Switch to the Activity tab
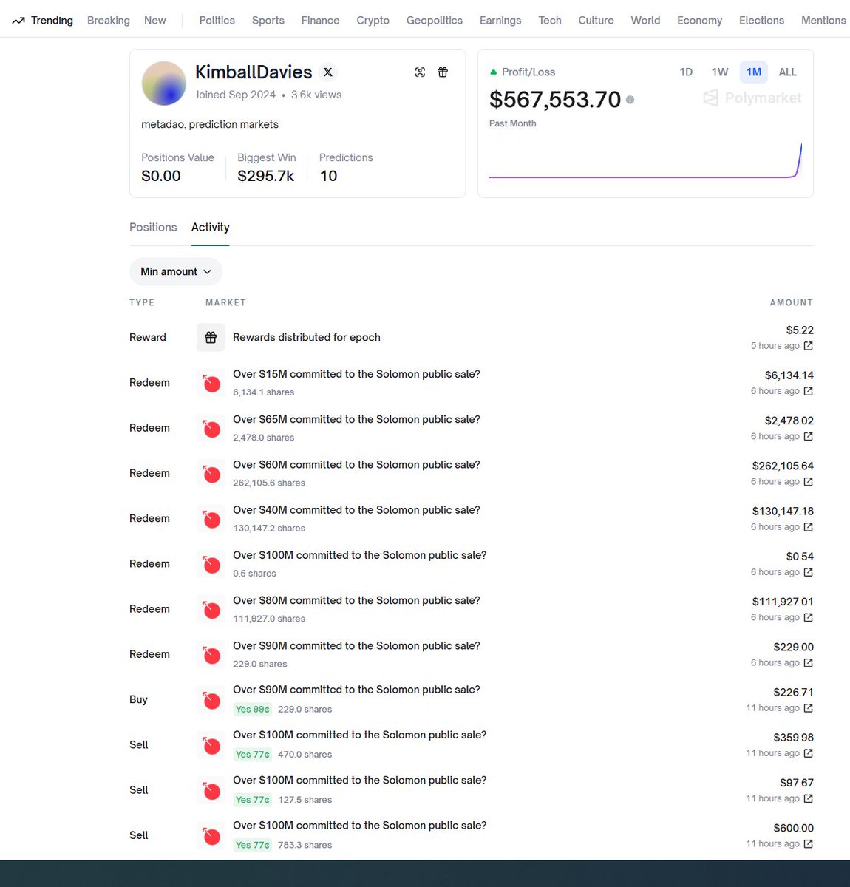The image size is (850, 887). tap(211, 227)
